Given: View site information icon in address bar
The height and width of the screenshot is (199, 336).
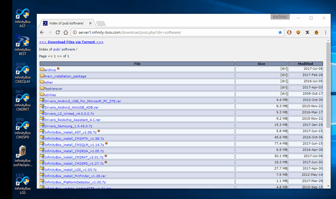Looking at the screenshot, I should pos(75,32).
